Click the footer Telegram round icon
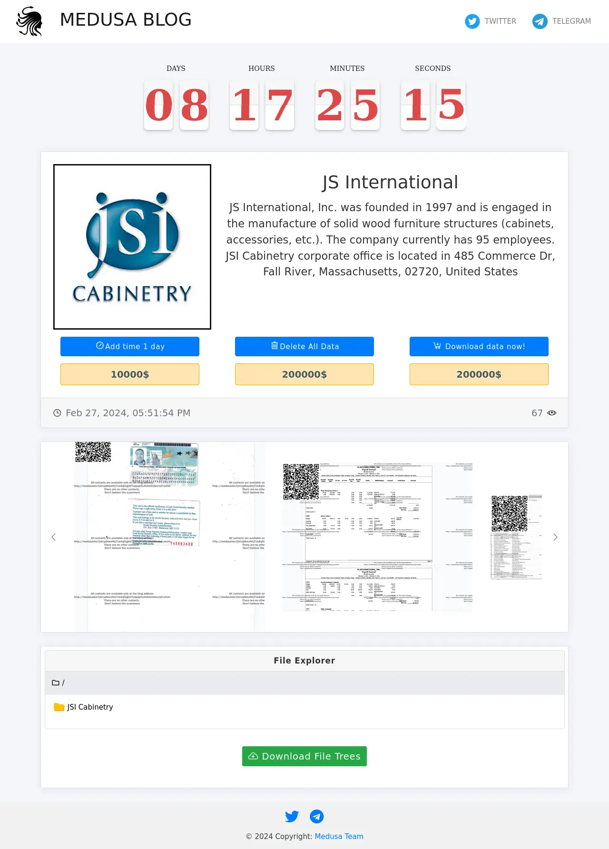 click(317, 816)
